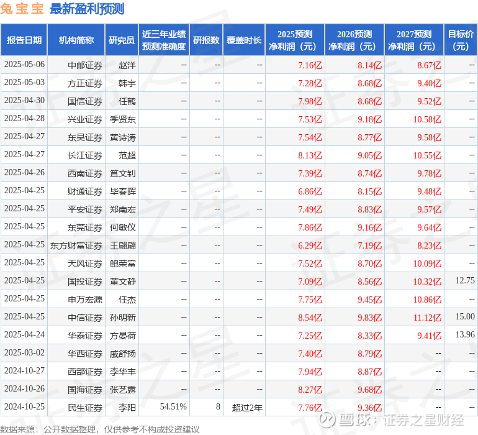Click the coverage value 超过2年

click(247, 408)
